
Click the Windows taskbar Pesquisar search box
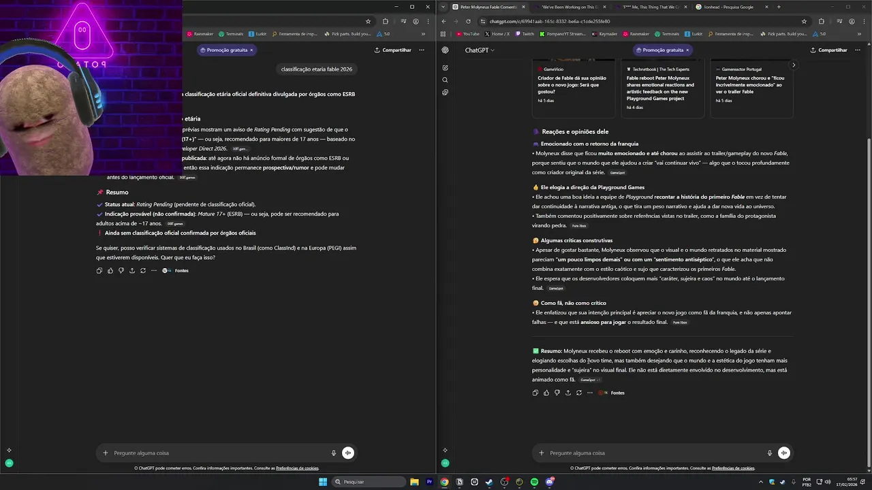(370, 482)
